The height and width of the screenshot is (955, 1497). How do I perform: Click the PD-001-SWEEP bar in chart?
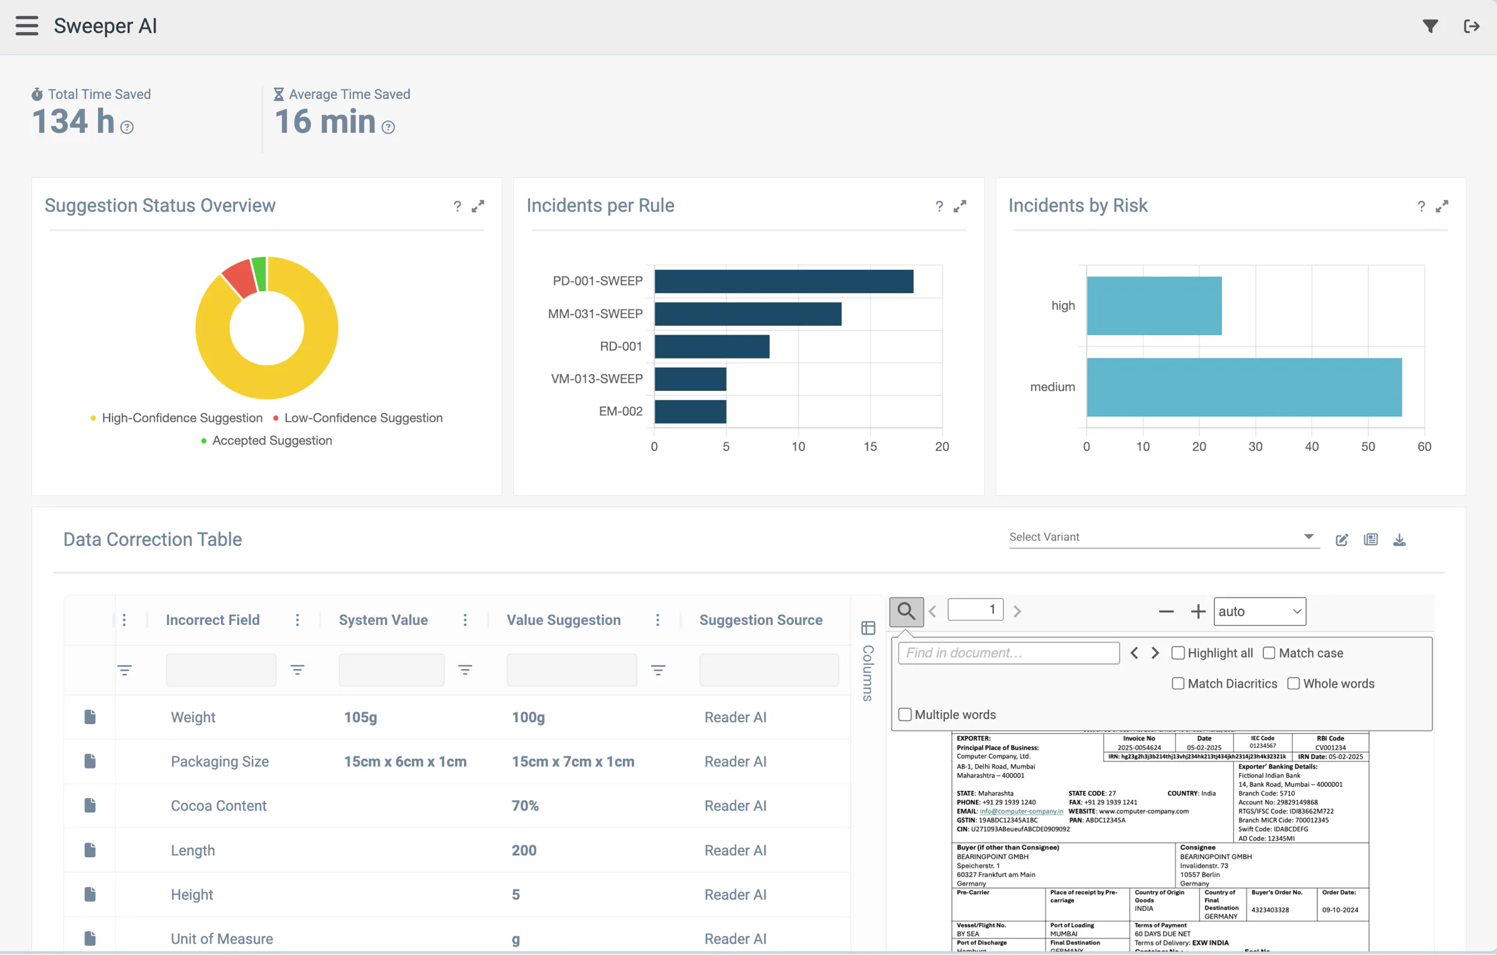[x=784, y=281]
